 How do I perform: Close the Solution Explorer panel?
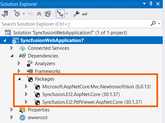tap(158, 4)
